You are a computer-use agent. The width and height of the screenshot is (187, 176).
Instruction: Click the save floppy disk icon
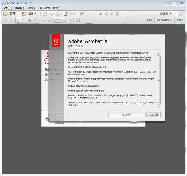[45, 14]
